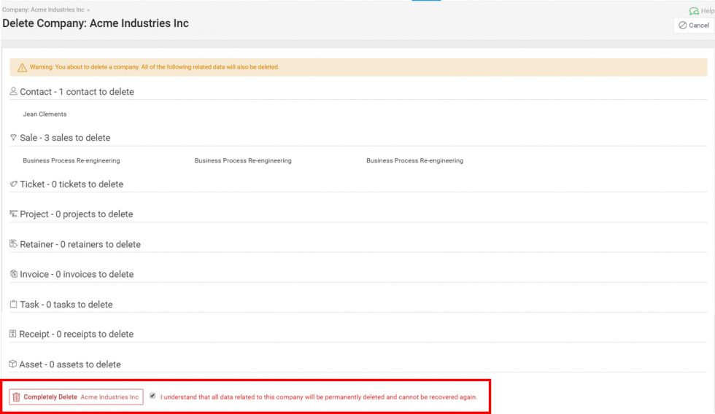Screen dimensions: 715x414
Task: Click the Task clipboard icon
Action: click(x=13, y=304)
